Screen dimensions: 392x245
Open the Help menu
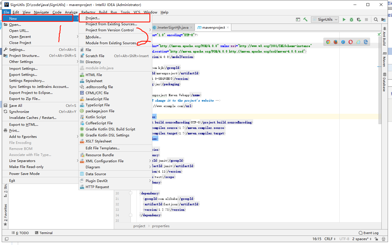point(164,12)
